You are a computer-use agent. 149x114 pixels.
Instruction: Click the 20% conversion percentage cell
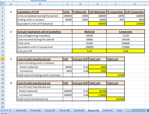(115, 20)
